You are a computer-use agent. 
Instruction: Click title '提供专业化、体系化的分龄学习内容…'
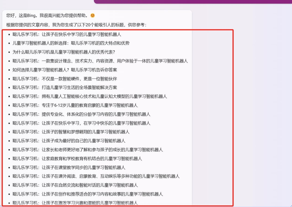(81, 114)
